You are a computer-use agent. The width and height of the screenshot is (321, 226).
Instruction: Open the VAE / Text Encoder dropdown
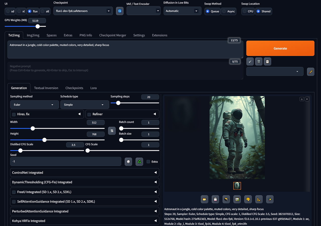click(x=143, y=11)
